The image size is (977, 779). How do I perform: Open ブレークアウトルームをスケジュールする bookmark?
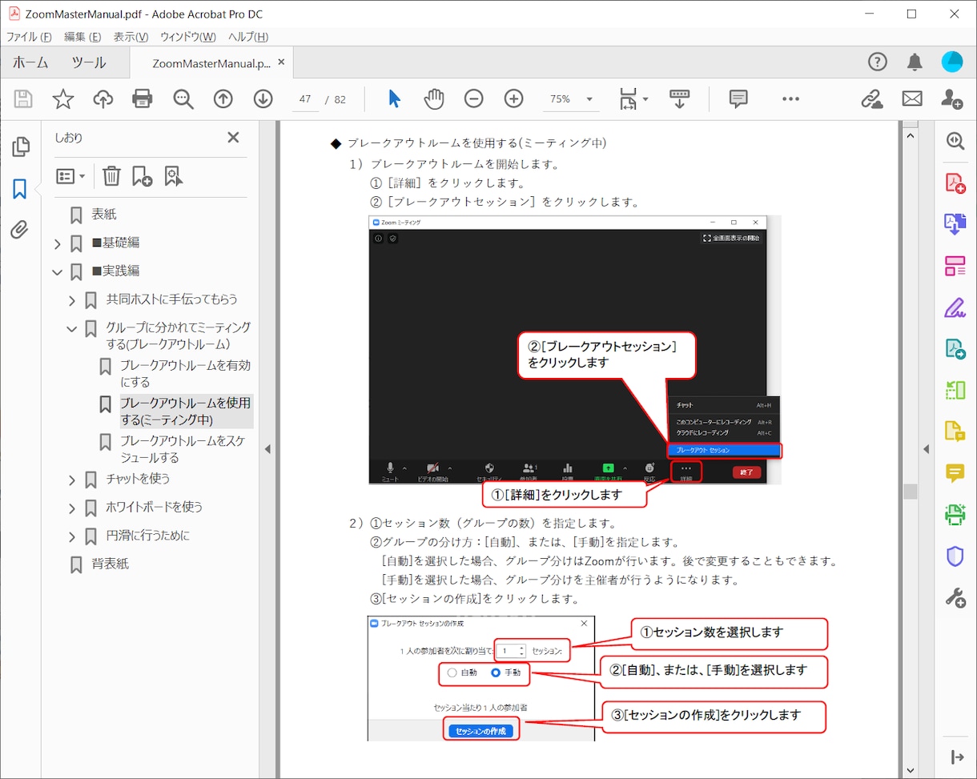pos(183,449)
